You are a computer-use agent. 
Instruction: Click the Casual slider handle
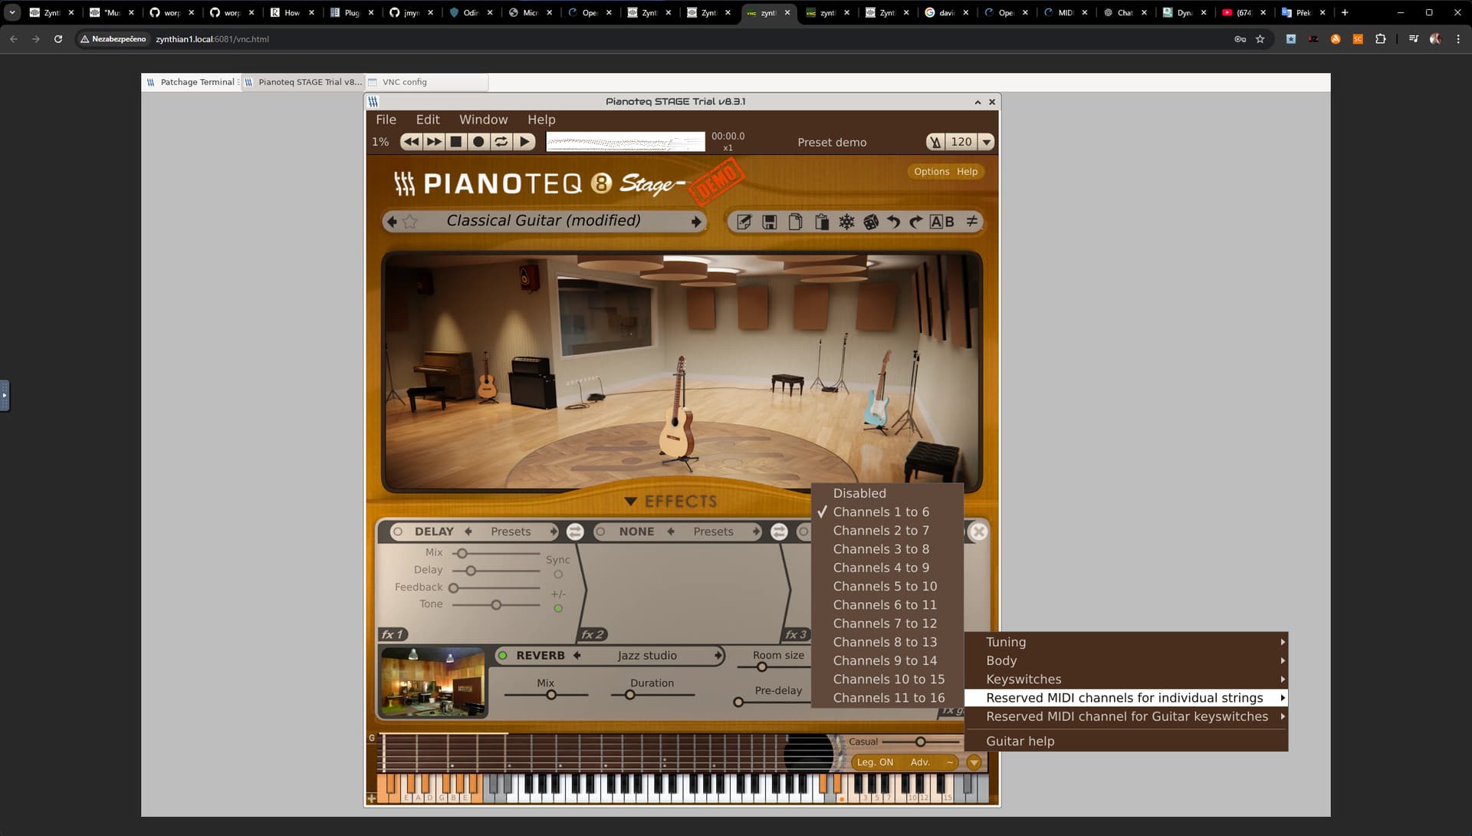click(920, 742)
